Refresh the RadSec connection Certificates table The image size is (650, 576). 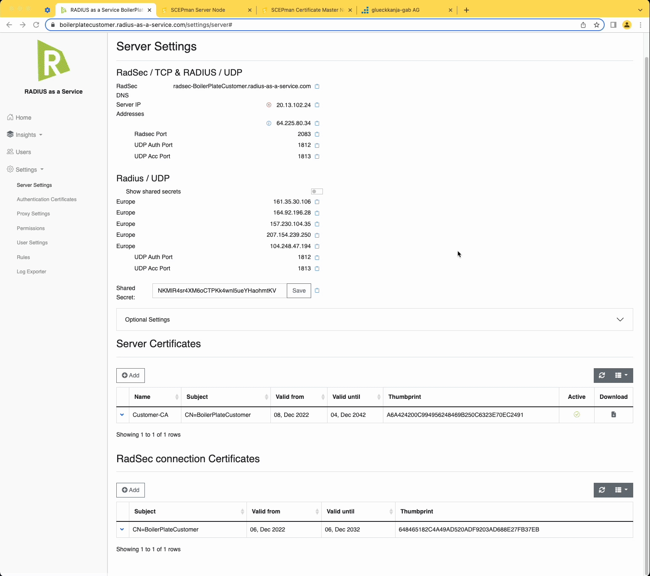click(x=602, y=490)
